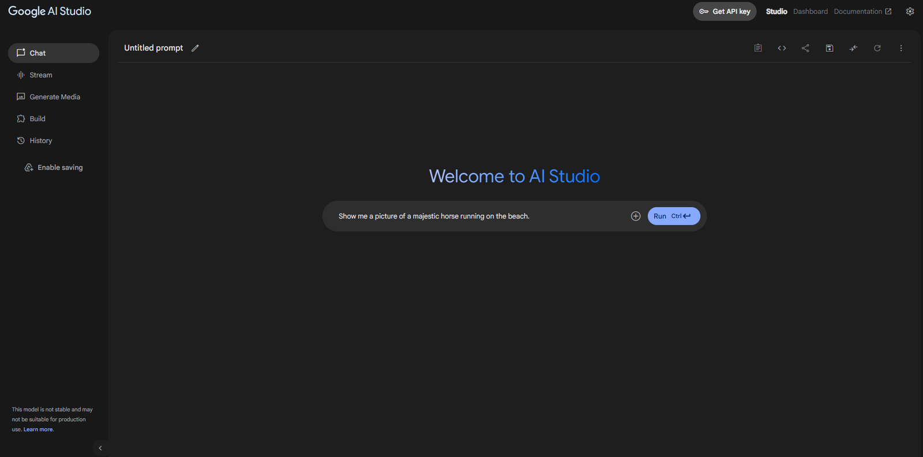Go to Build in the sidebar
Viewport: 923px width, 457px height.
(37, 119)
